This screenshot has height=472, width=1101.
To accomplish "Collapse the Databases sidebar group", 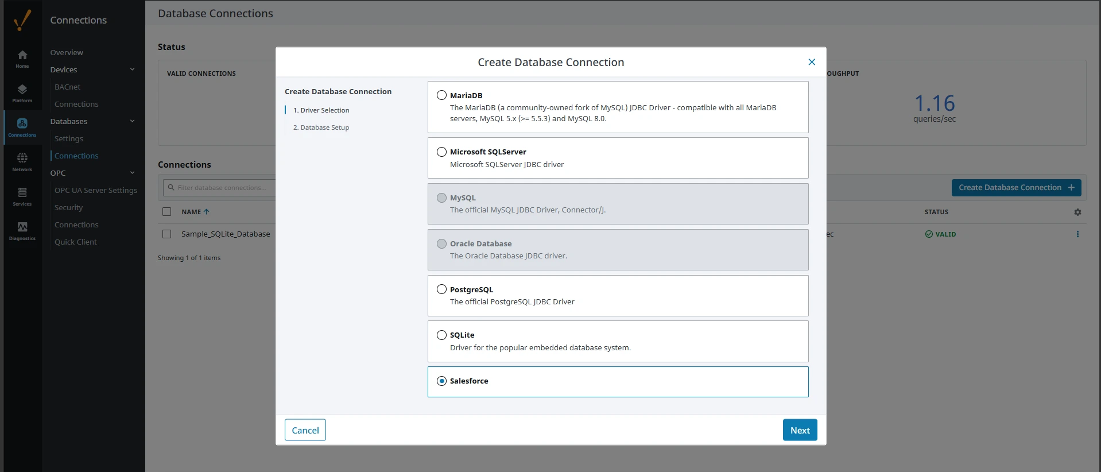I will (x=133, y=121).
